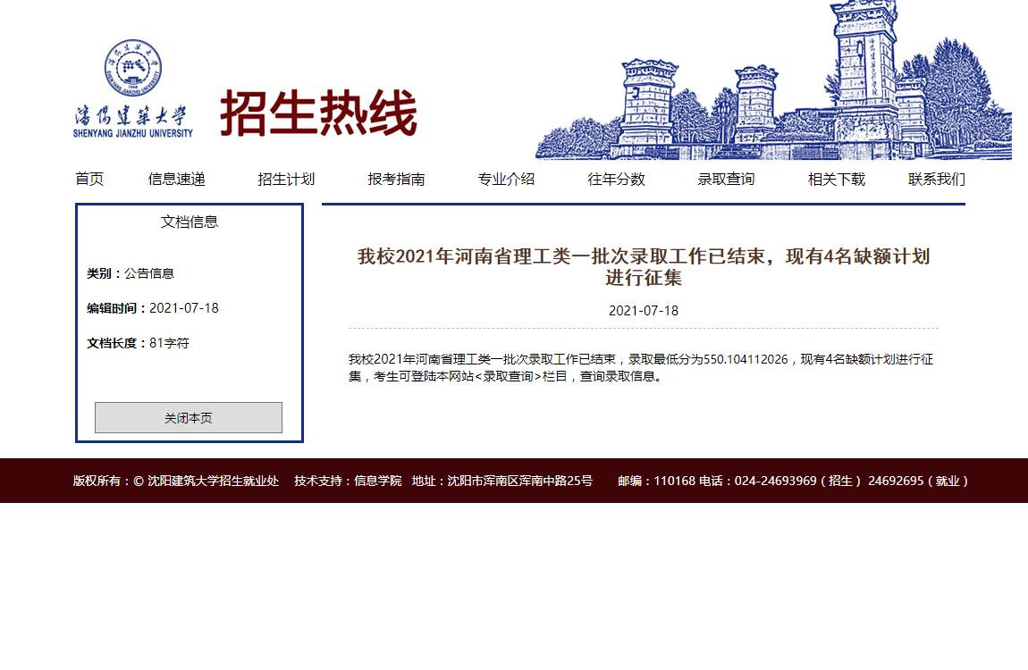1028x670 pixels.
Task: Click the announcement body paragraph text
Action: click(641, 367)
